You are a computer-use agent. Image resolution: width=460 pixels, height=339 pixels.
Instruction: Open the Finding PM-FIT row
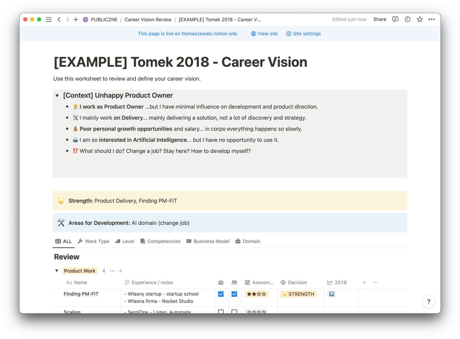coord(81,294)
